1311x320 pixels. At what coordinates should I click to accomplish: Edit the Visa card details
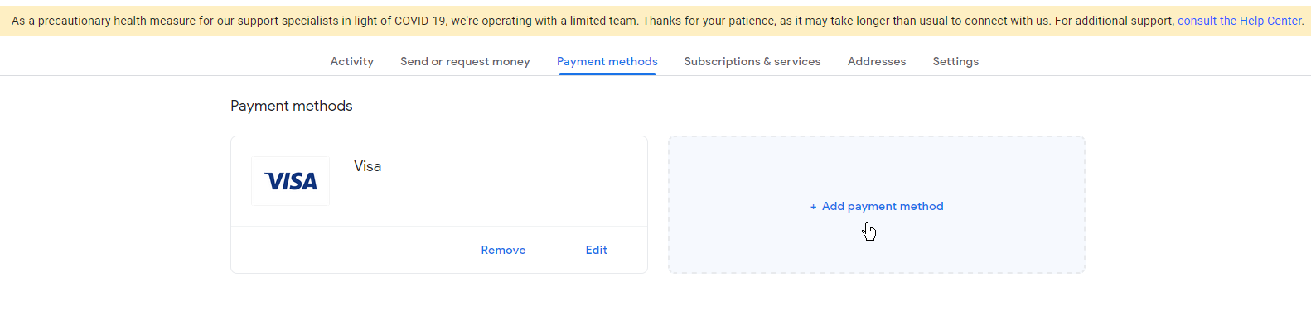[x=597, y=250]
